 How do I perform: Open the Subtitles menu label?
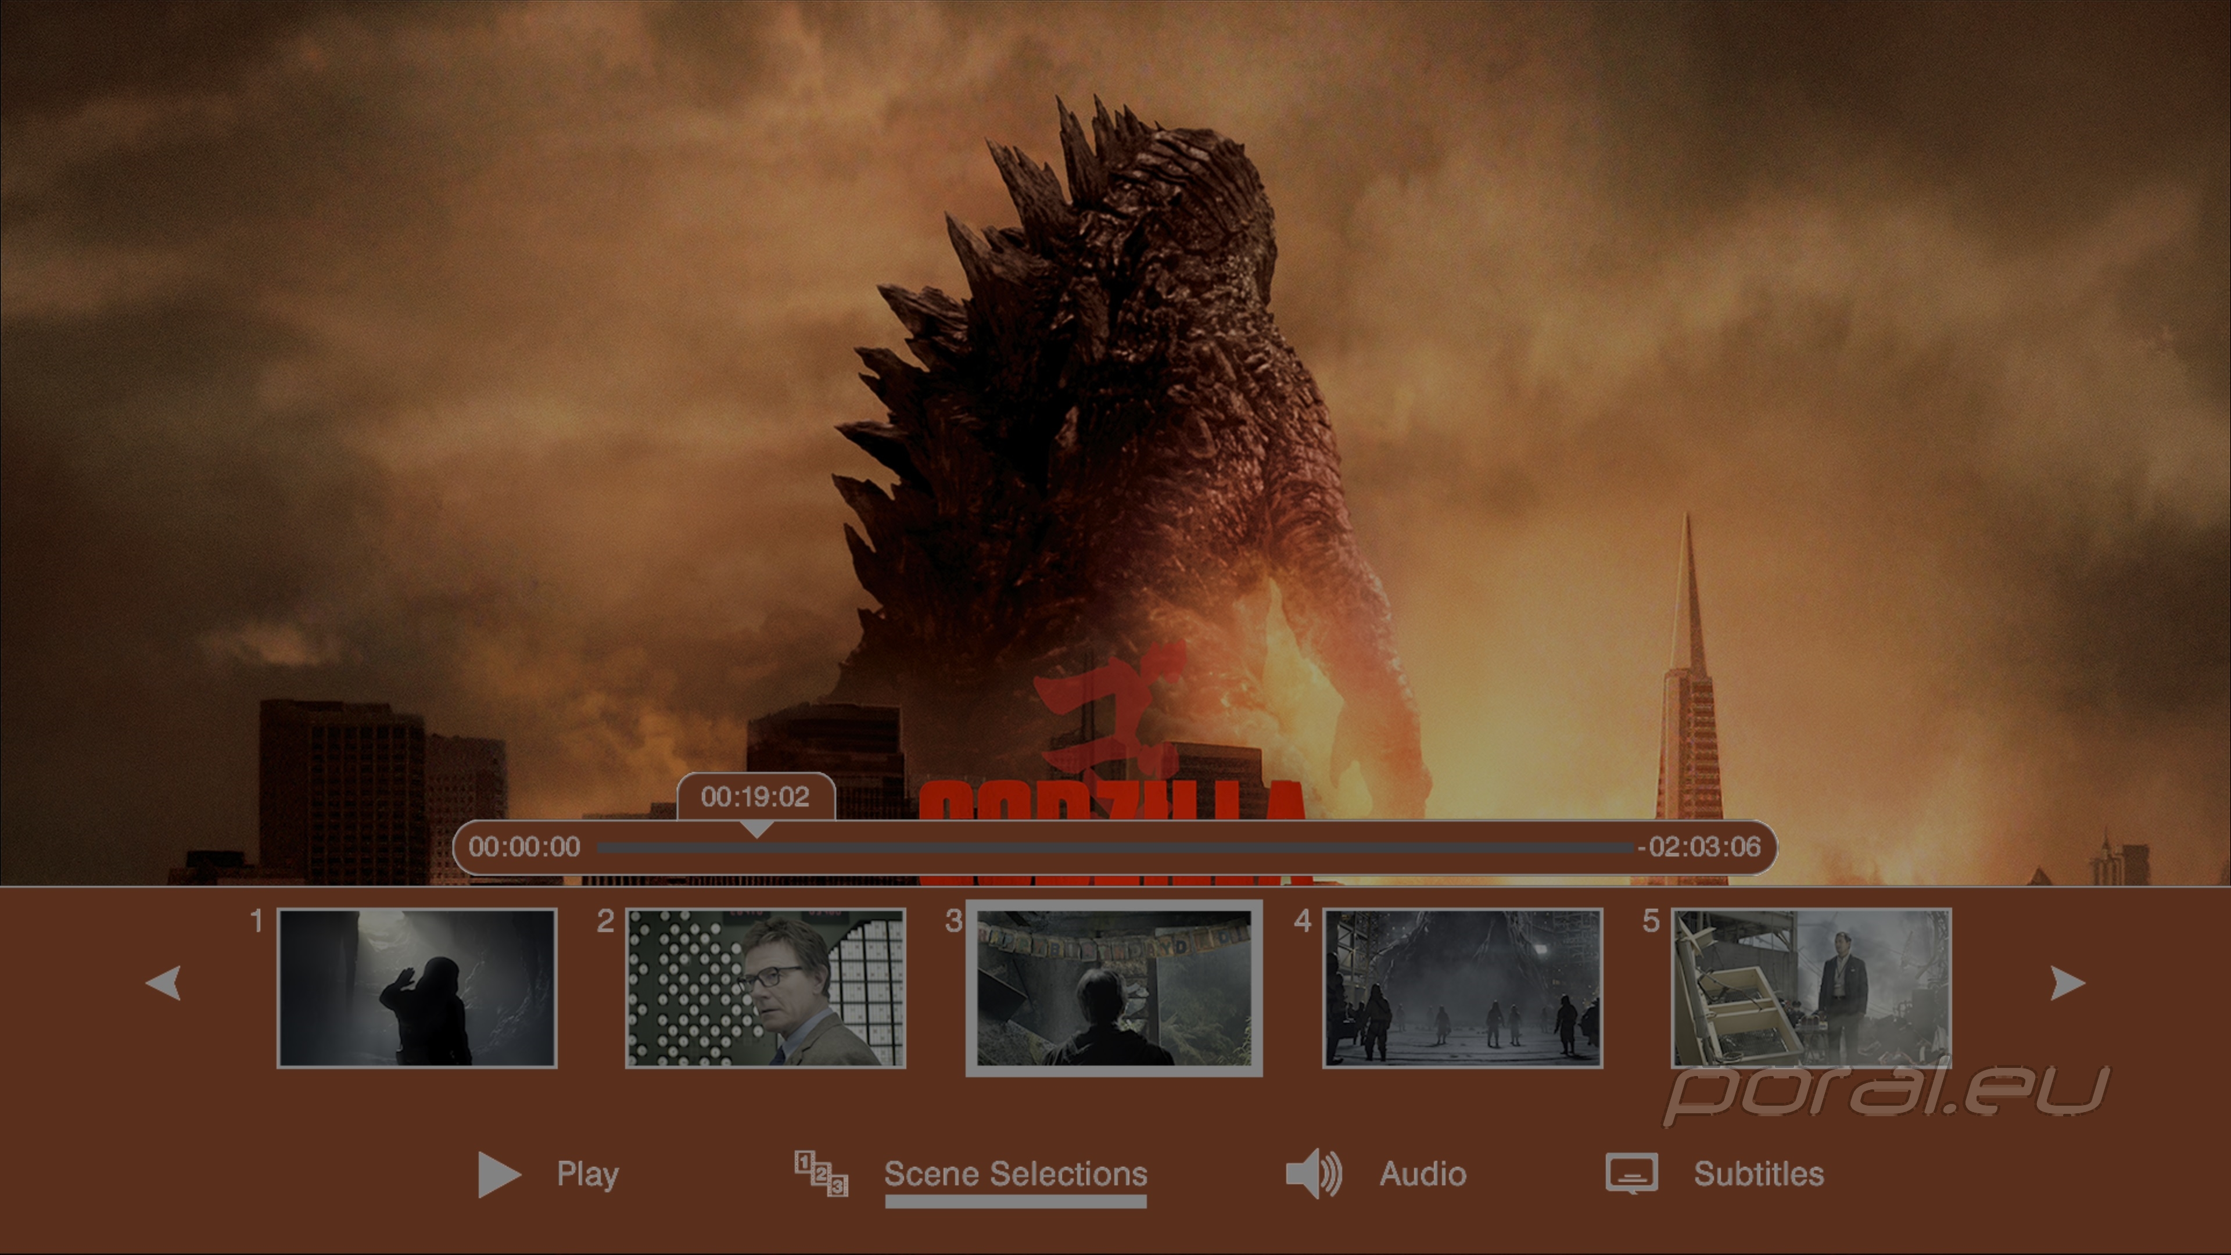click(x=1759, y=1174)
